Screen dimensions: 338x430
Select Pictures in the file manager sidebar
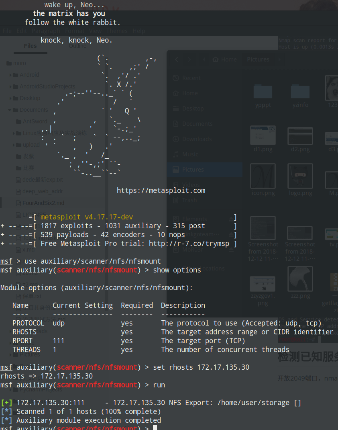click(x=205, y=170)
